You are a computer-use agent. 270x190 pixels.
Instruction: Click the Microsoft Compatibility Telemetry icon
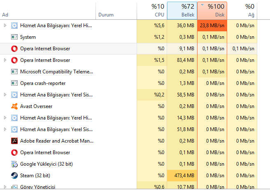click(14, 72)
